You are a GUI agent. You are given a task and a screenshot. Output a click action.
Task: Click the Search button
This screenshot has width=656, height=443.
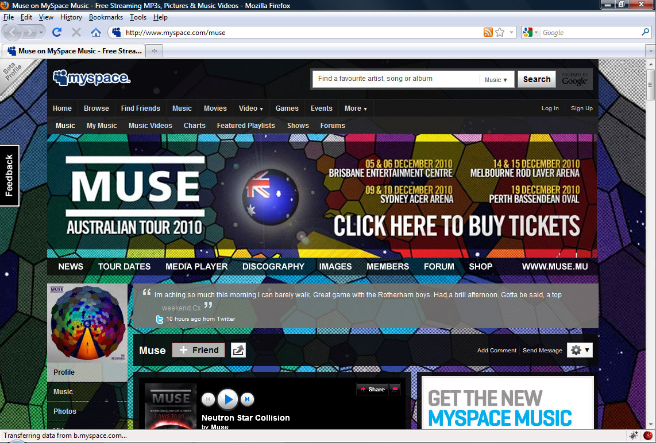click(537, 79)
